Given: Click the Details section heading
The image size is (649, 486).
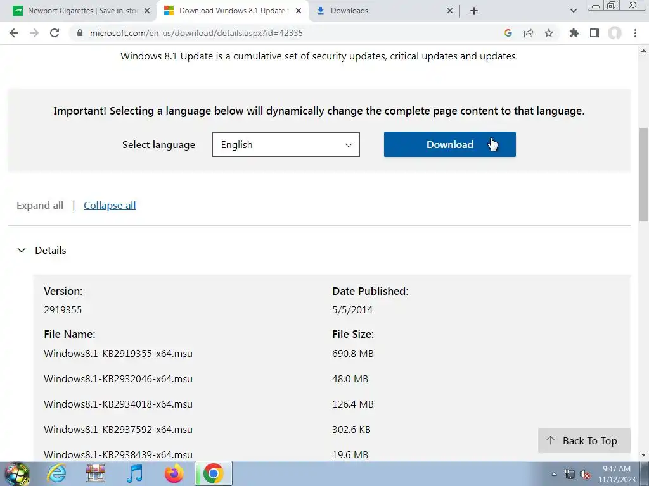Looking at the screenshot, I should tap(51, 250).
